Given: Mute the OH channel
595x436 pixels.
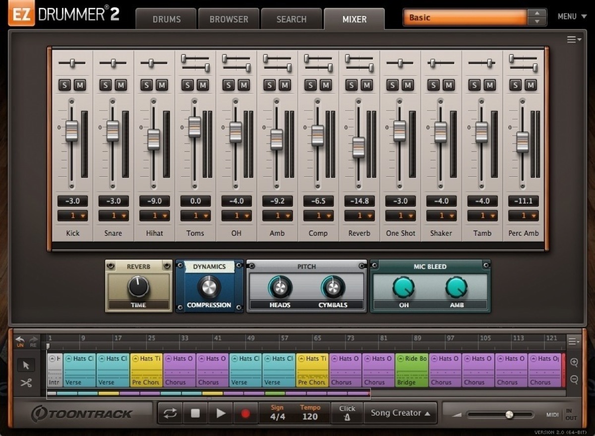Looking at the screenshot, I should coord(244,85).
